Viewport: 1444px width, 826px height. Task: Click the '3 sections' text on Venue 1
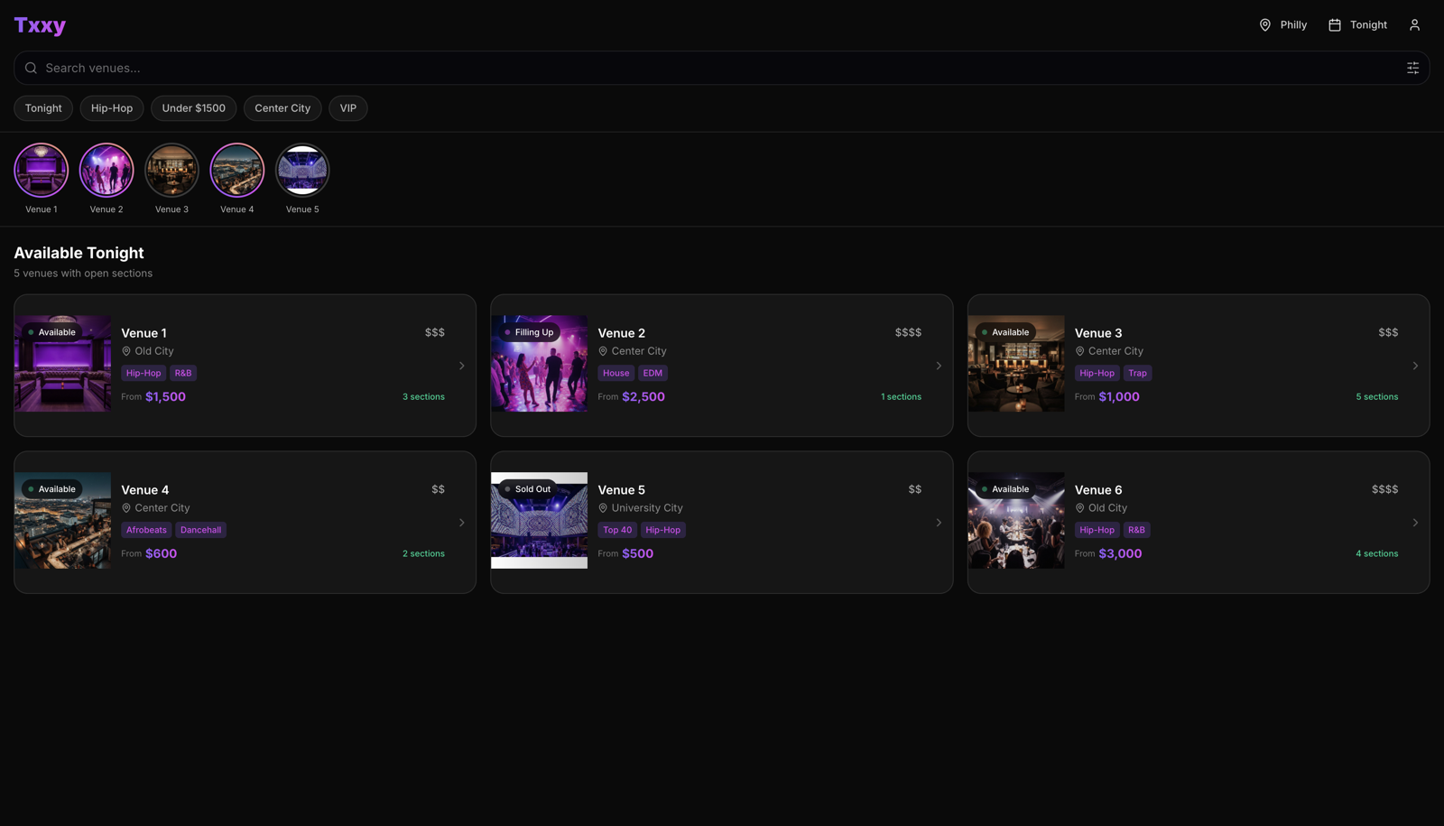tap(423, 397)
